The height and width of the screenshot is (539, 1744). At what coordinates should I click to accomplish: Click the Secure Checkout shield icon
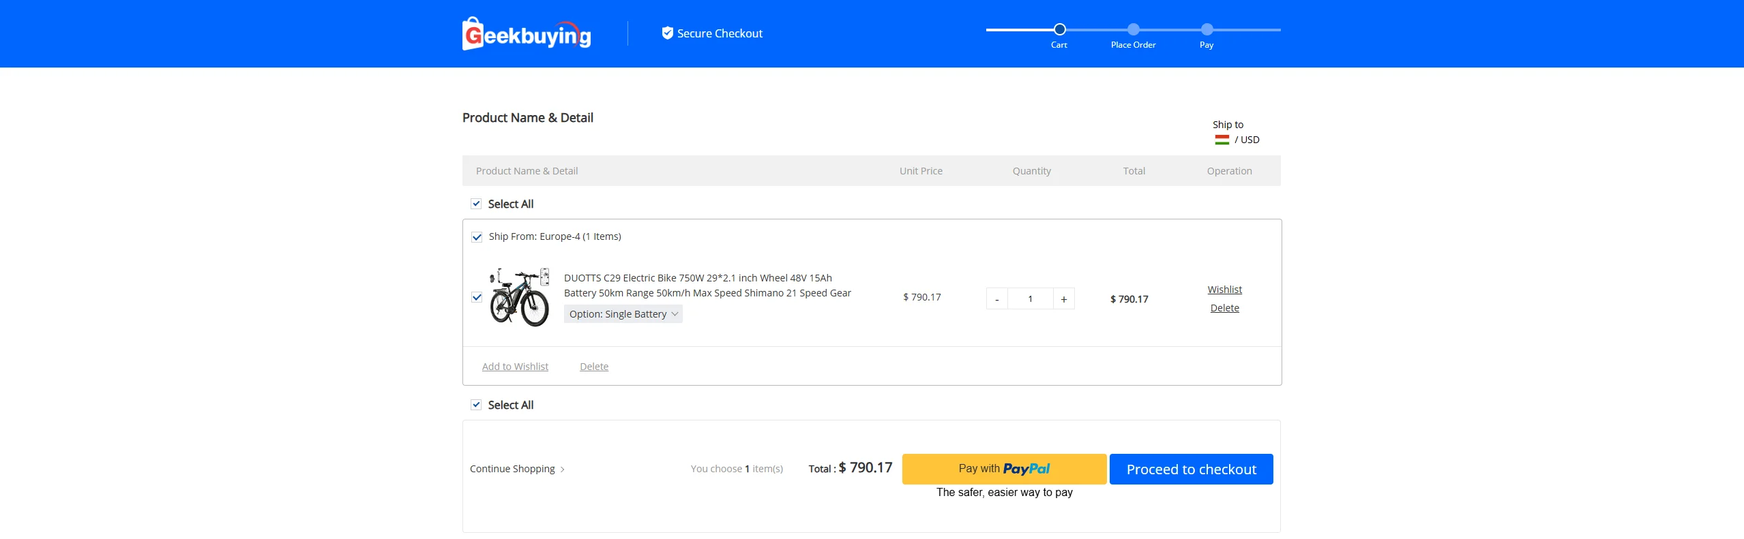(x=667, y=33)
